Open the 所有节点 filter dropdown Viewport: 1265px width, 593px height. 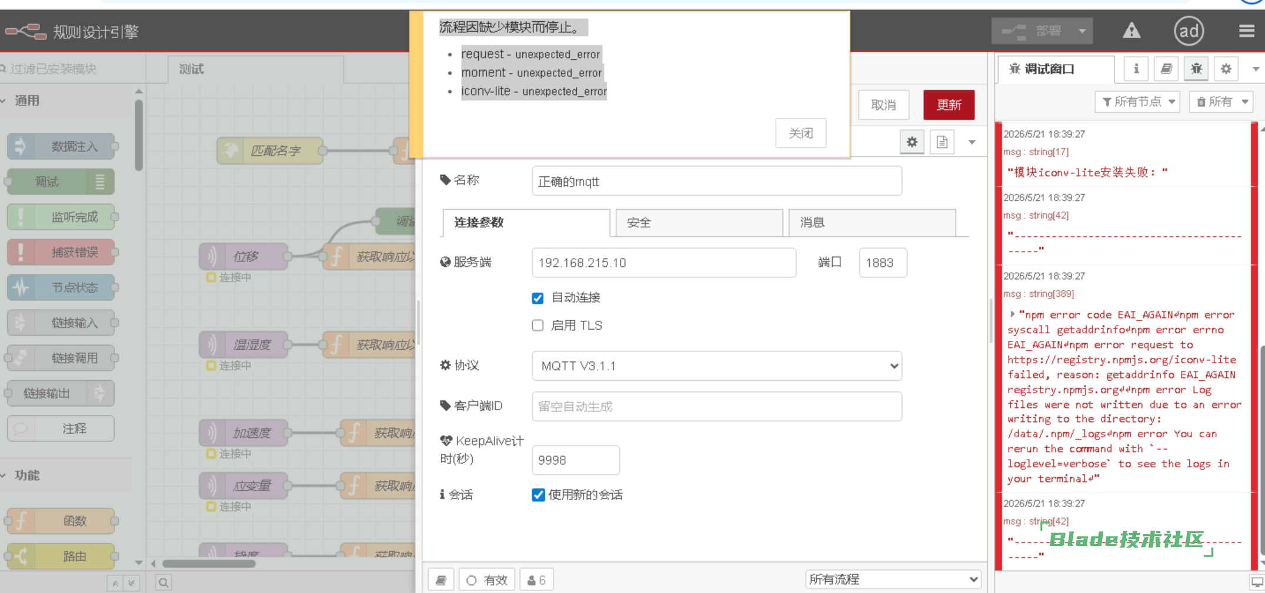coord(1137,102)
